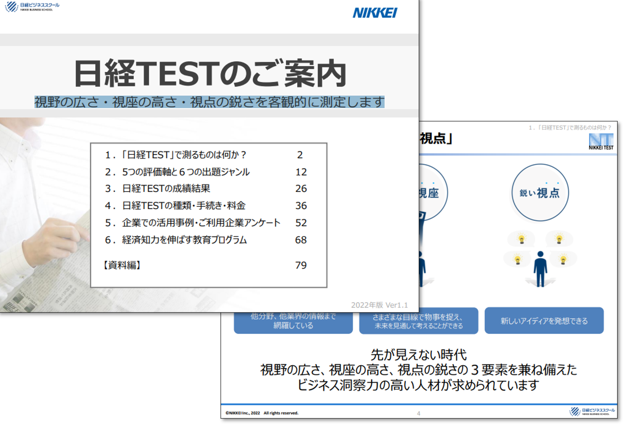Click the line 視野の広さ、視座の高さ、視点の鋭さの3要素を兼ね備えた

coord(418,370)
